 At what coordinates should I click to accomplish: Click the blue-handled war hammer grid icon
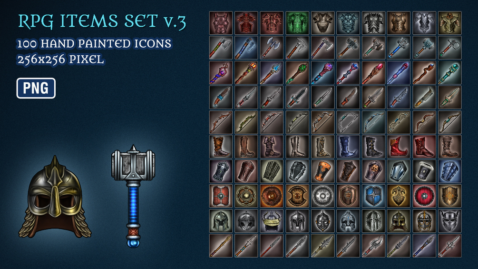point(399,48)
